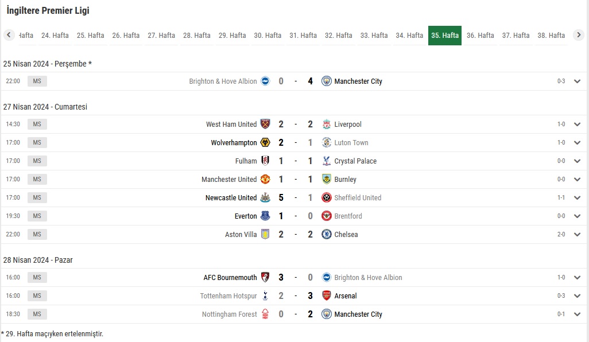Click the Manchester City crest in Brighton match
Viewport: 589px width, 342px height.
(x=327, y=81)
